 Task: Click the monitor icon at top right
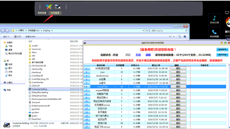tap(227, 13)
